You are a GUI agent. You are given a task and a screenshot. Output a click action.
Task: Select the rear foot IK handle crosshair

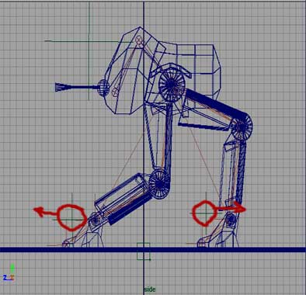(206, 213)
